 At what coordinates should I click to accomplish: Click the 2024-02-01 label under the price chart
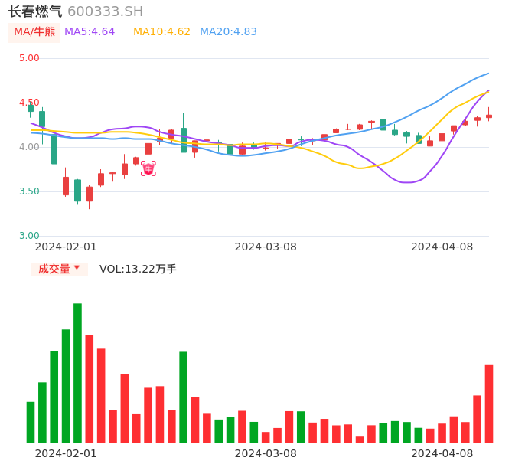tap(66, 247)
